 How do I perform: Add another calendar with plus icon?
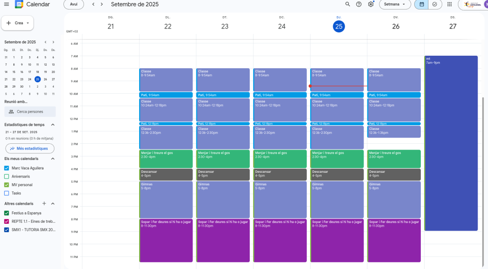(44, 203)
